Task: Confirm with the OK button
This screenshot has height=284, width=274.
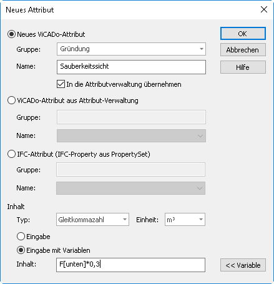Action: (243, 34)
